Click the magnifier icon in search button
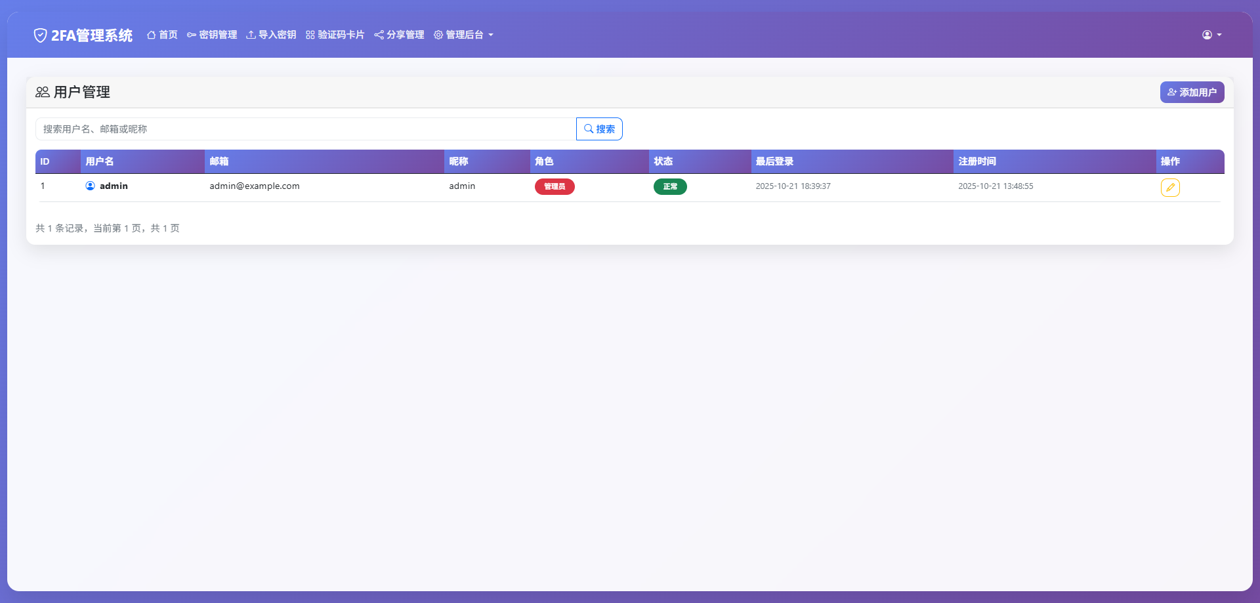 (x=589, y=129)
